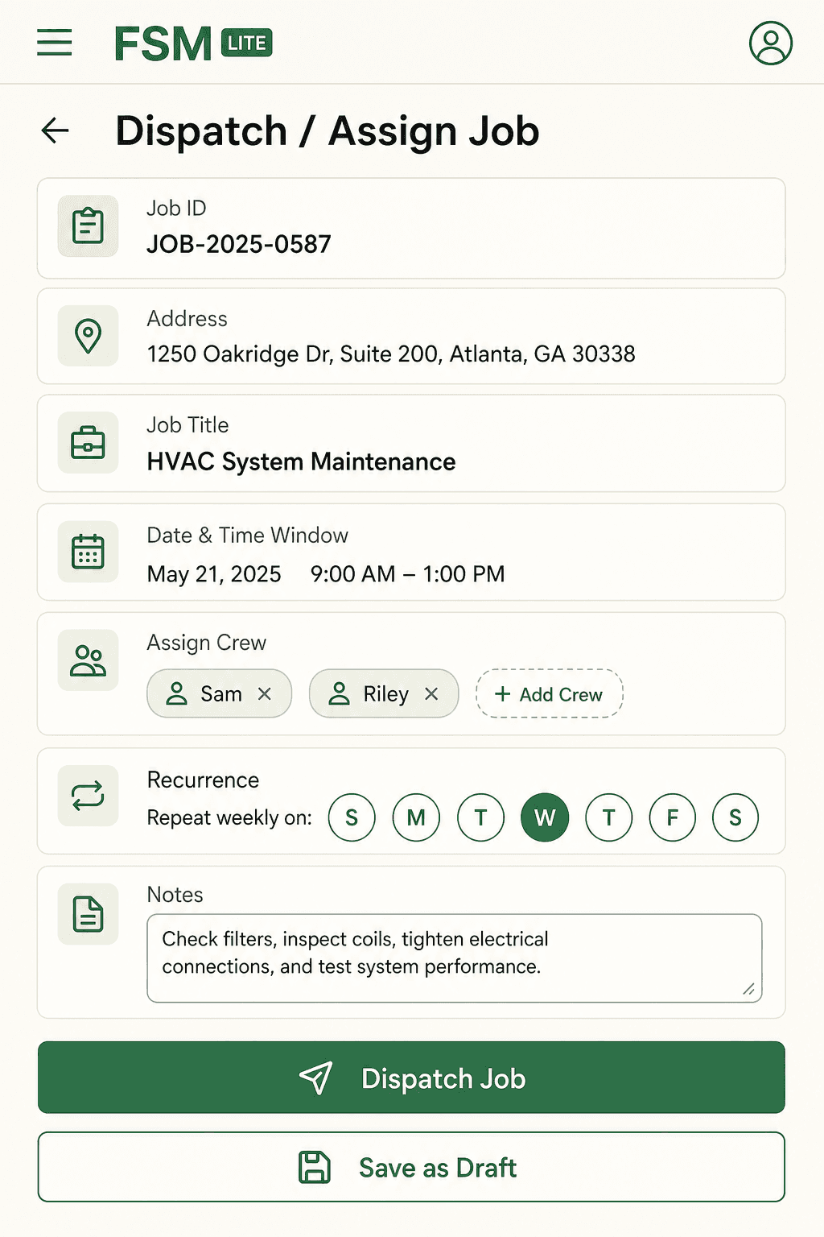Remove Riley from assigned crew
The image size is (824, 1237).
(431, 693)
